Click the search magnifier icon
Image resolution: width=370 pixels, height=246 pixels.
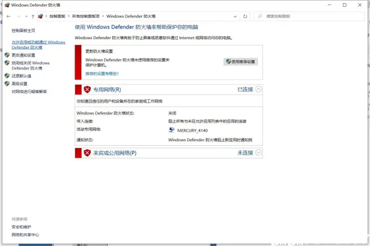(x=260, y=16)
